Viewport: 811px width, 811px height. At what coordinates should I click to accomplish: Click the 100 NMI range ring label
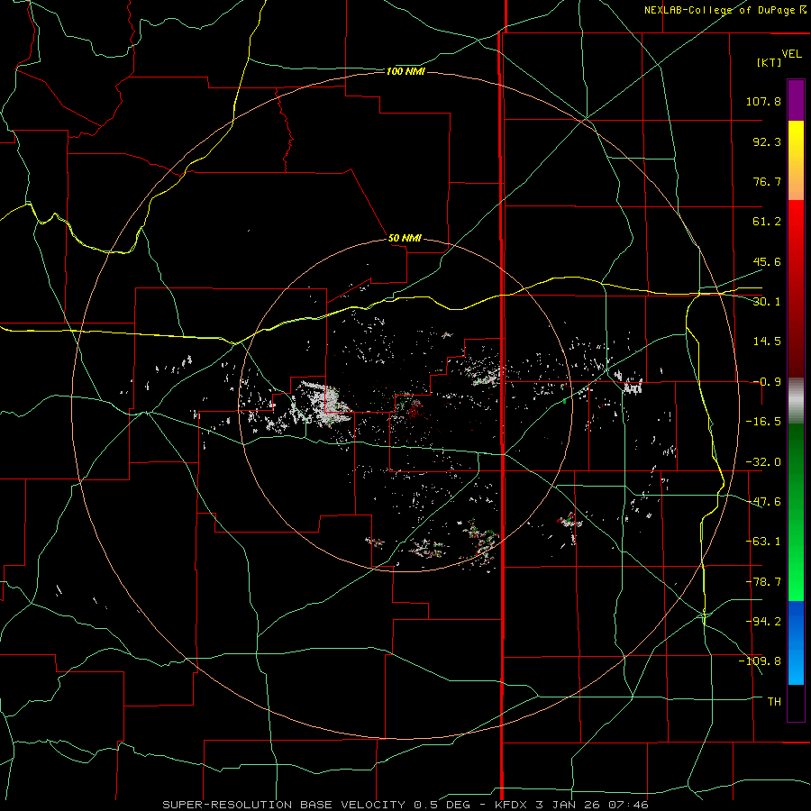point(405,71)
